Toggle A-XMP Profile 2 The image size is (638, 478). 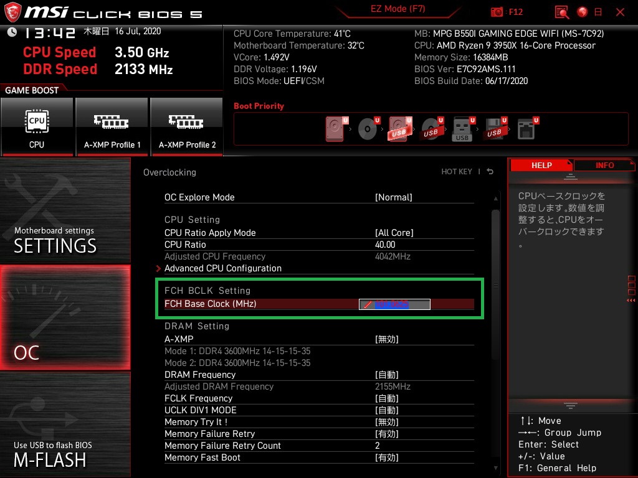click(x=187, y=127)
